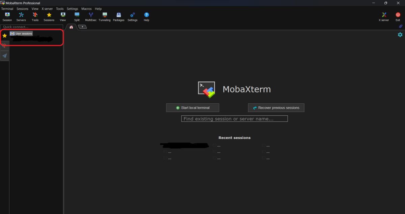Click the Tools toolbar icon
405x214 pixels.
tap(35, 15)
